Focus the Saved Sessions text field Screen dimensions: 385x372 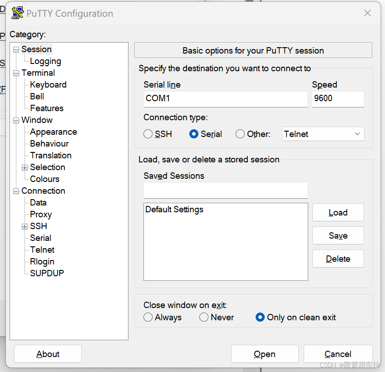(x=226, y=191)
